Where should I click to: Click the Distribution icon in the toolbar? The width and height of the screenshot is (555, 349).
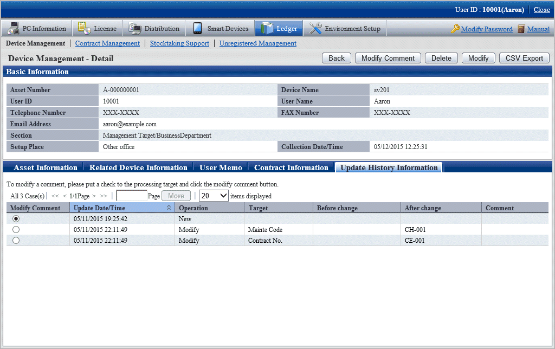(134, 29)
